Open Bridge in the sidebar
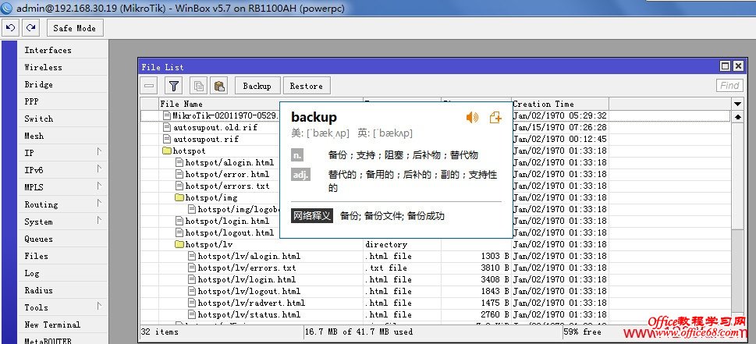The width and height of the screenshot is (756, 344). [x=38, y=84]
